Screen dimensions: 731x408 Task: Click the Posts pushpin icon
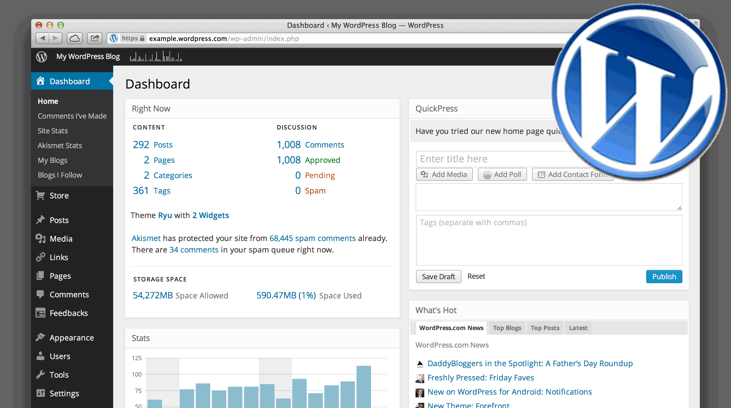(40, 220)
